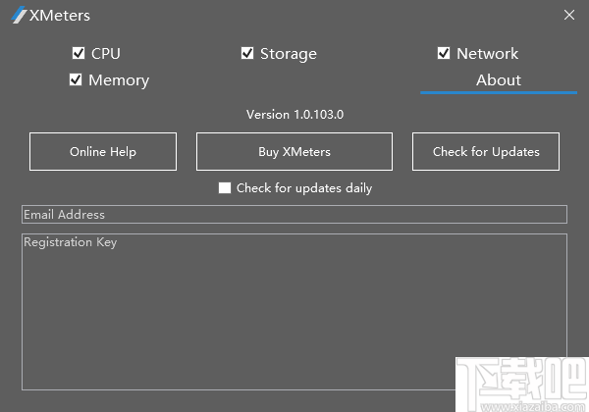Click the Check for Updates button
This screenshot has height=412, width=589.
(x=486, y=152)
